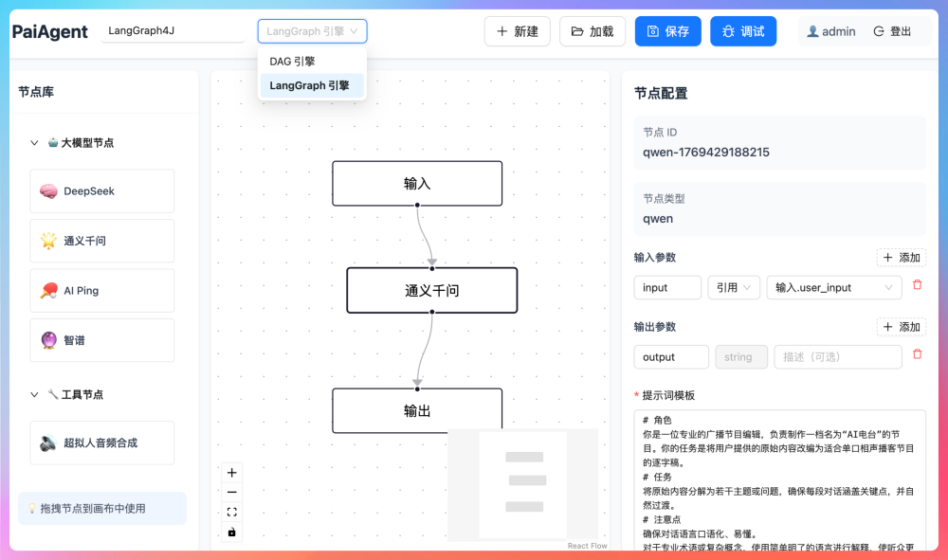Image resolution: width=948 pixels, height=560 pixels.
Task: Click the zoom out canvas control
Action: coord(231,493)
